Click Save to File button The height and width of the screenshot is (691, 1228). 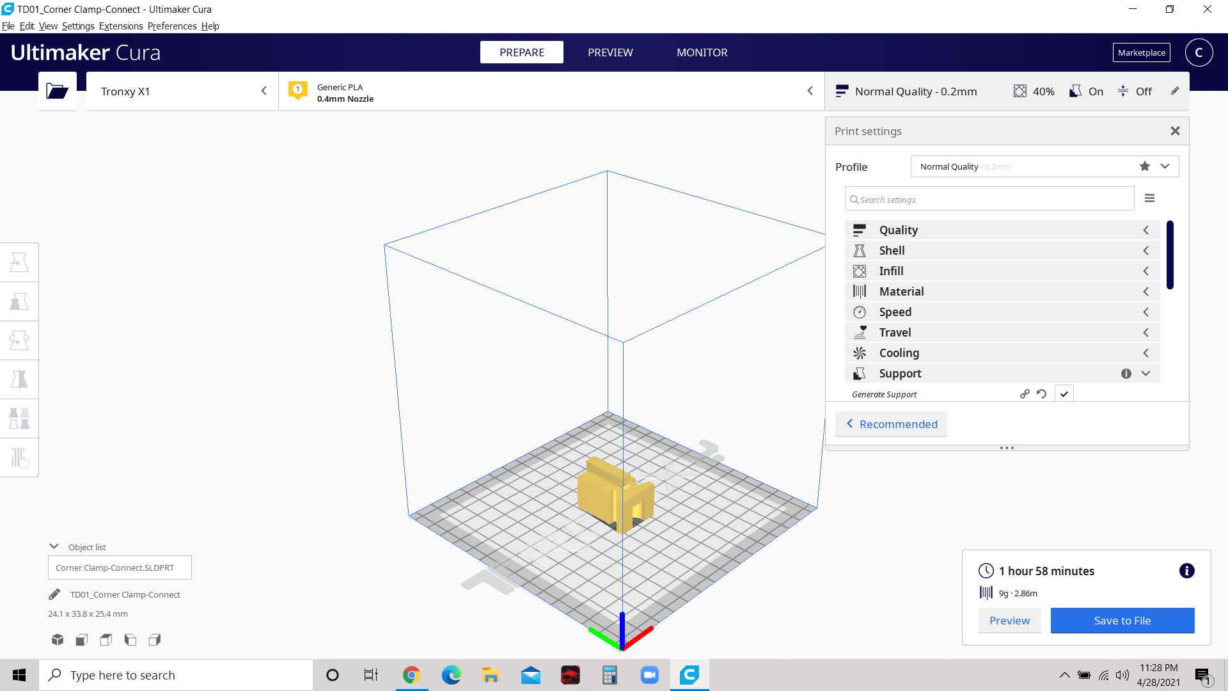click(1122, 620)
